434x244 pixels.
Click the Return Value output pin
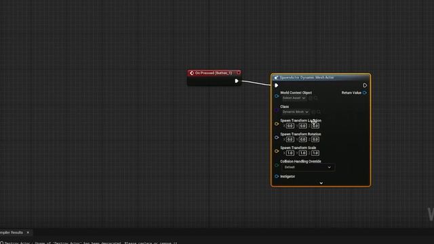[x=365, y=93]
